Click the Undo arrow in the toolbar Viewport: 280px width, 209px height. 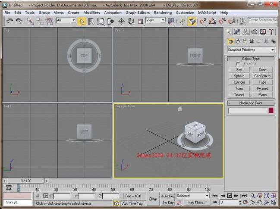pyautogui.click(x=9, y=21)
